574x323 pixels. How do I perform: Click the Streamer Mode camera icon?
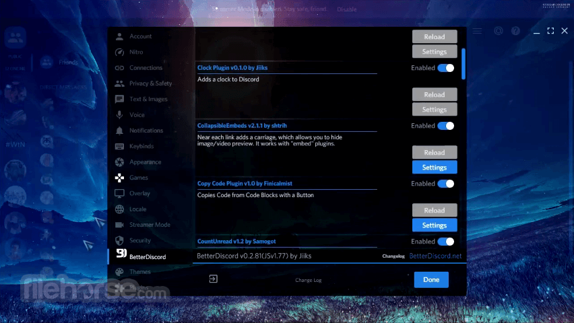point(119,225)
